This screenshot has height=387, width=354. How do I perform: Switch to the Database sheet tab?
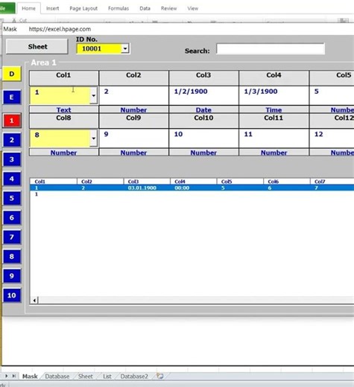click(x=57, y=377)
